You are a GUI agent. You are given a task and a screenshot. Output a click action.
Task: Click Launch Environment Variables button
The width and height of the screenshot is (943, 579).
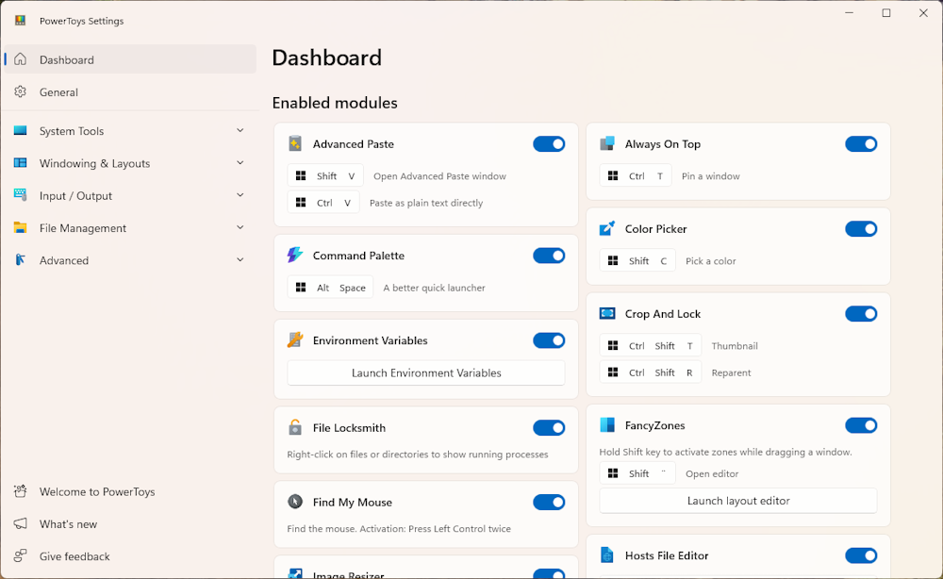tap(426, 372)
